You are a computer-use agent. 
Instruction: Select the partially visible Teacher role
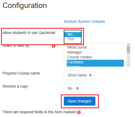point(95,66)
